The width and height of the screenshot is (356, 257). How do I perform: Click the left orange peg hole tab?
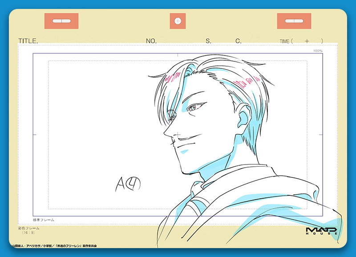click(x=61, y=21)
